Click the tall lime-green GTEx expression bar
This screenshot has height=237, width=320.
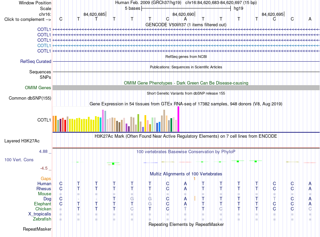point(138,123)
